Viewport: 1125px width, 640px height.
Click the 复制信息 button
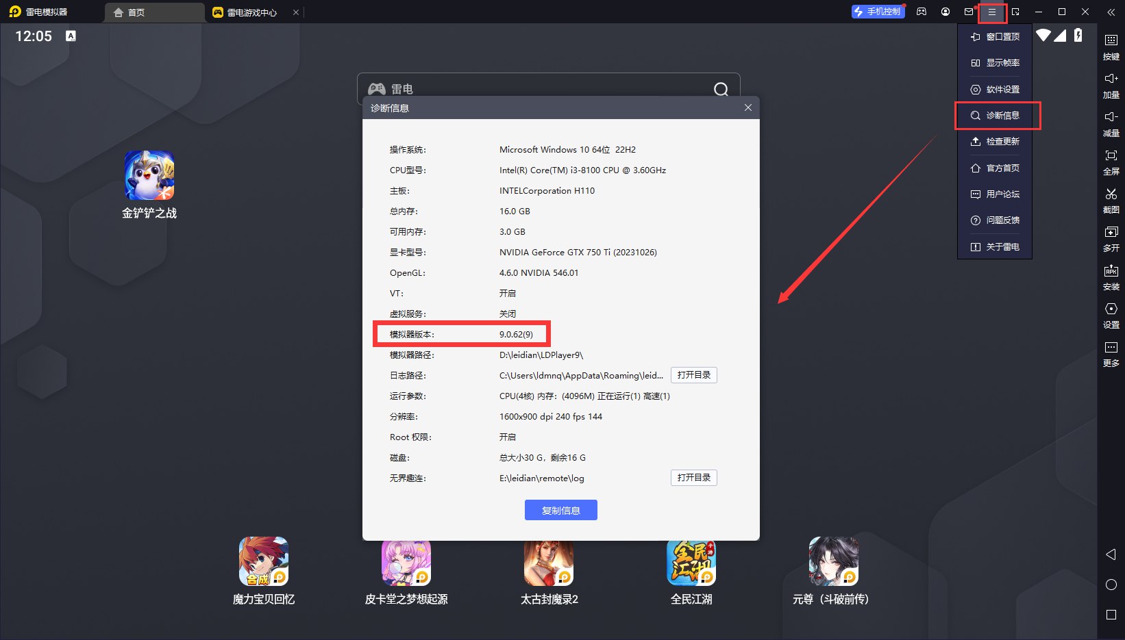tap(561, 510)
